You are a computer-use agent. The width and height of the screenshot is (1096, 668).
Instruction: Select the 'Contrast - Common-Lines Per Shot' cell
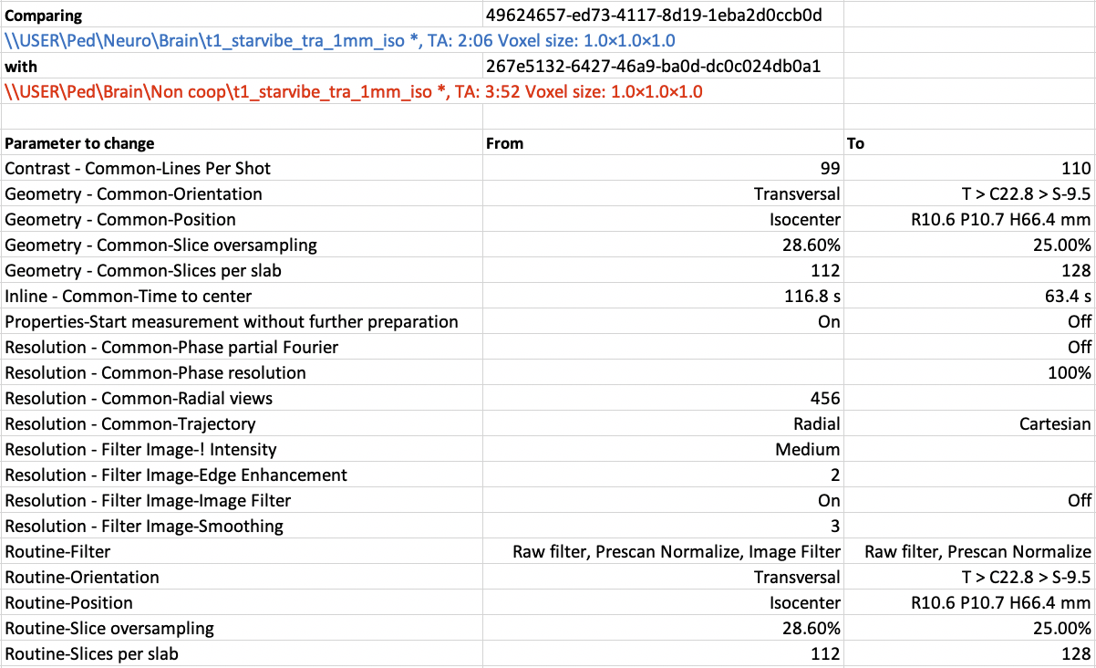coord(138,169)
